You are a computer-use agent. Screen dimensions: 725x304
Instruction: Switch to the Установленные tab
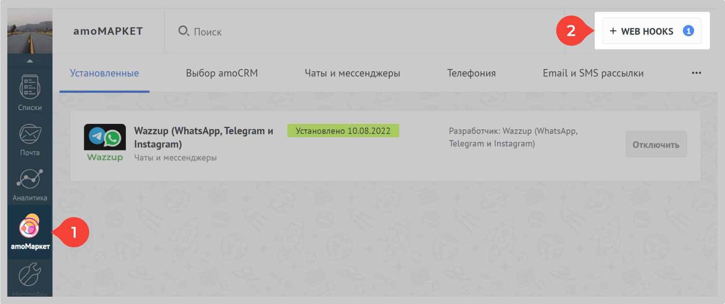tap(104, 73)
